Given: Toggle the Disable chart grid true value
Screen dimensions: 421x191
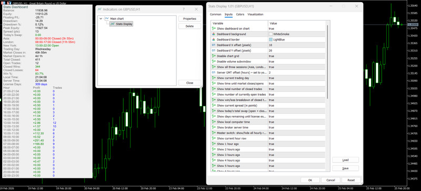Looking at the screenshot, I should 296,56.
